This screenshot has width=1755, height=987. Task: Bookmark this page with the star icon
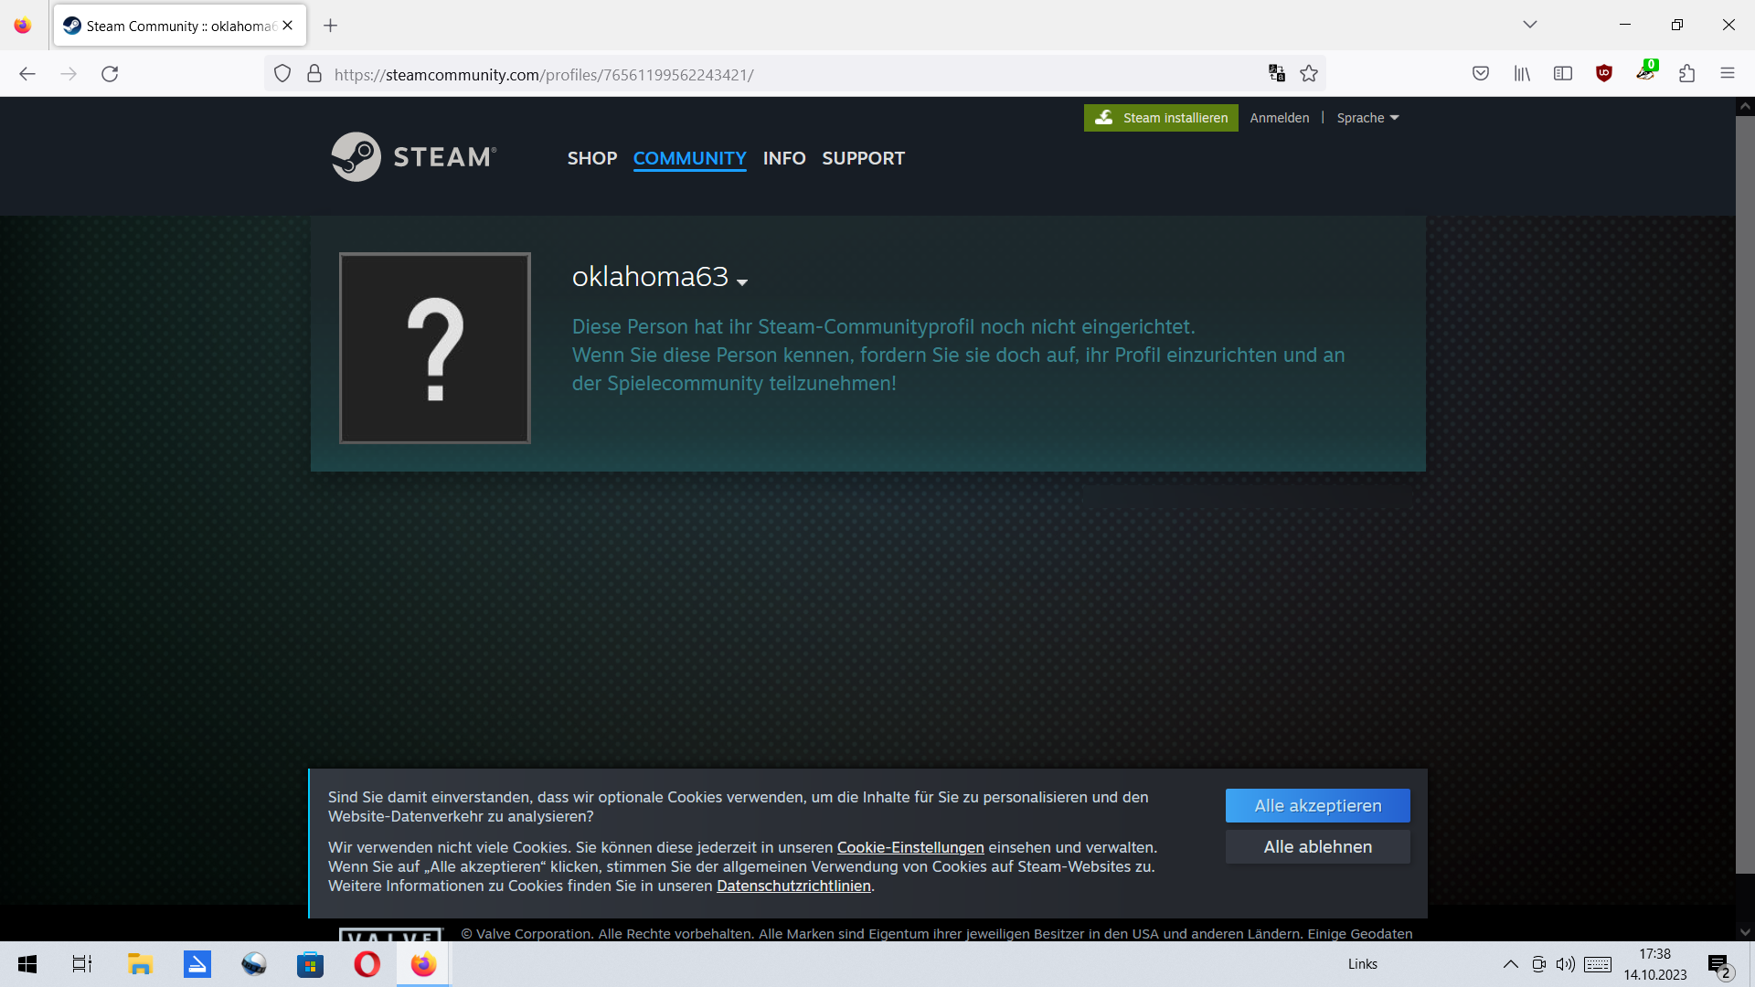[x=1309, y=74]
